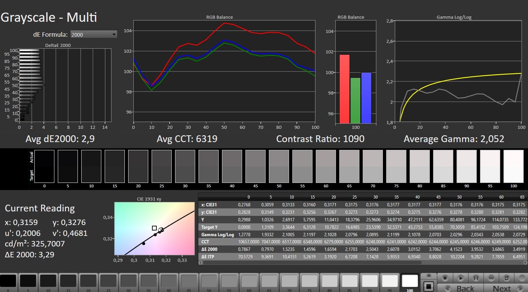Click the refresh arrows icon
This screenshot has height=292, width=528.
pos(507,278)
